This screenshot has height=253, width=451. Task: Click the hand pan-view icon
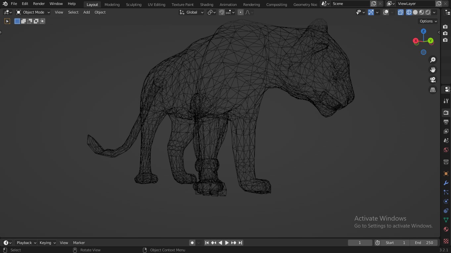[433, 70]
